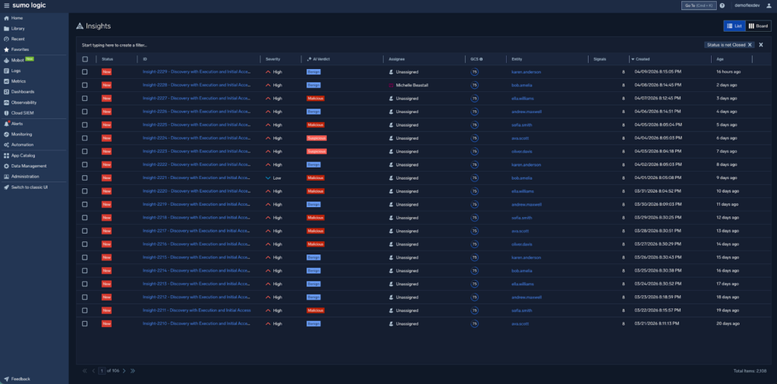Viewport: 777px width, 384px height.
Task: Open the App Catalog from sidebar
Action: coord(23,155)
